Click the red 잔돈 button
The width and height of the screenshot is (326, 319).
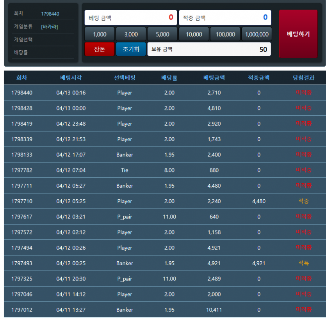coord(100,49)
